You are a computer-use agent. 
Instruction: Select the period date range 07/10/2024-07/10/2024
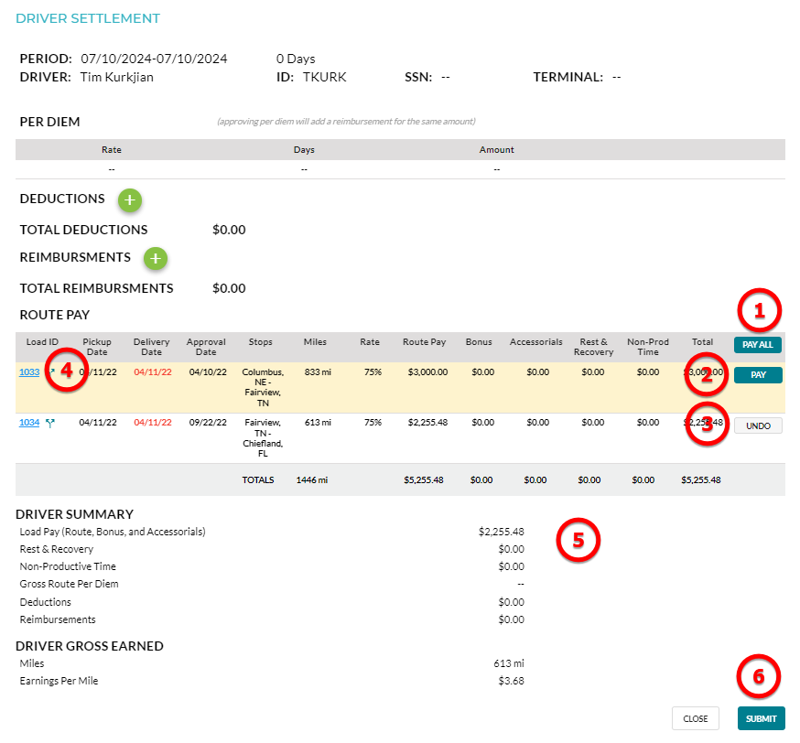tap(154, 59)
